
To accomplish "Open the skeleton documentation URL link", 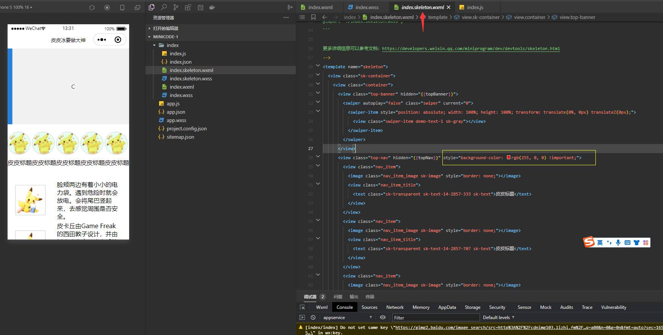I will coord(471,49).
